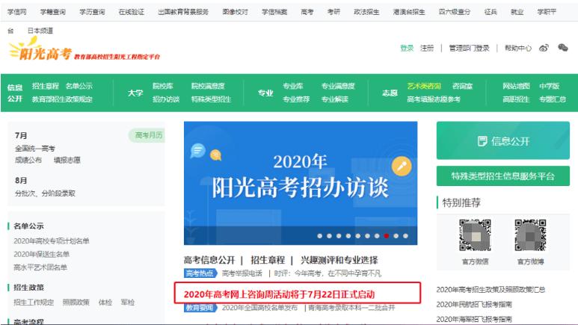Click the 信息公开 green button
Image resolution: width=578 pixels, height=325 pixels.
(x=502, y=140)
